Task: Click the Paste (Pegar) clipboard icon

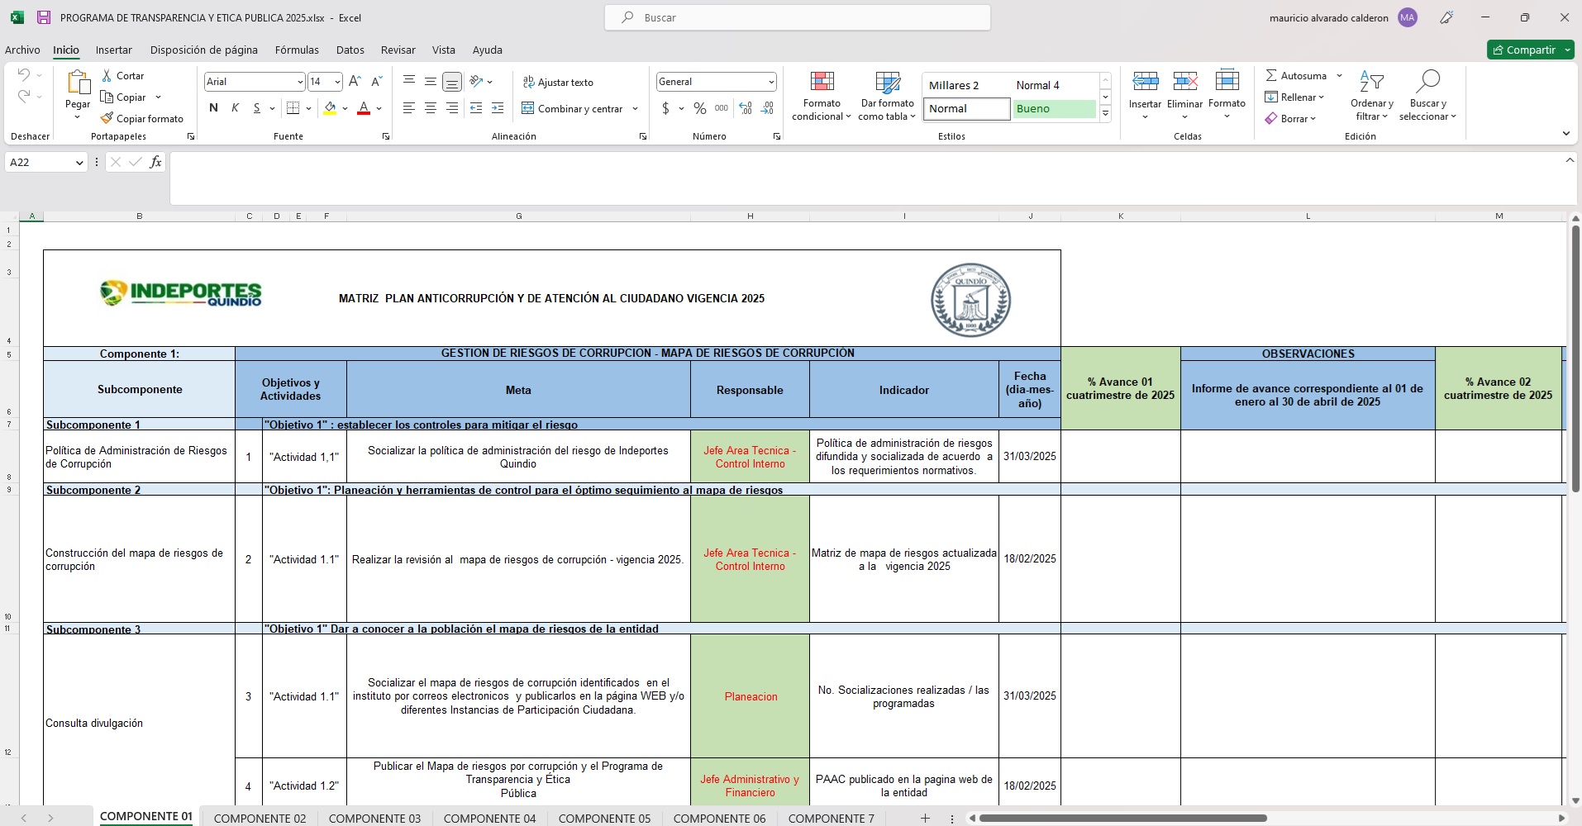Action: [78, 83]
